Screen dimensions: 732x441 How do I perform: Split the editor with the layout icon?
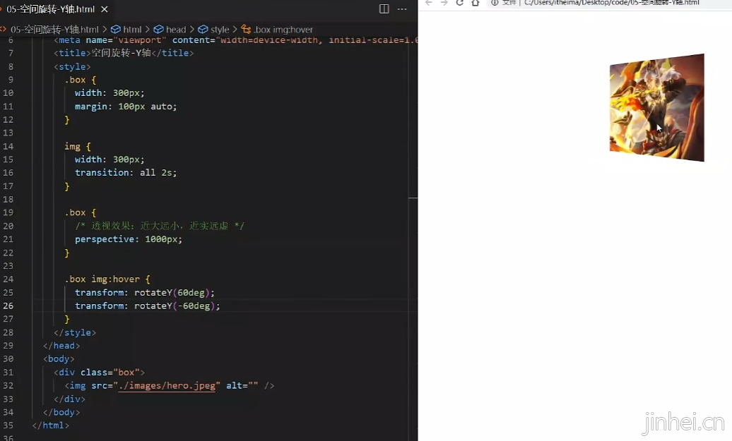coord(384,9)
